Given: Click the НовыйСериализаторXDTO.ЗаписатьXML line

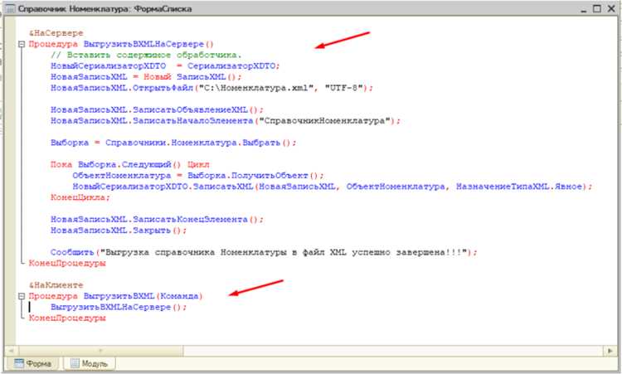Looking at the screenshot, I should click(332, 187).
